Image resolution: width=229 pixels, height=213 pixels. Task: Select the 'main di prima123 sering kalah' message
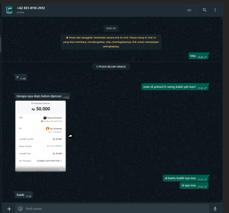(x=175, y=87)
